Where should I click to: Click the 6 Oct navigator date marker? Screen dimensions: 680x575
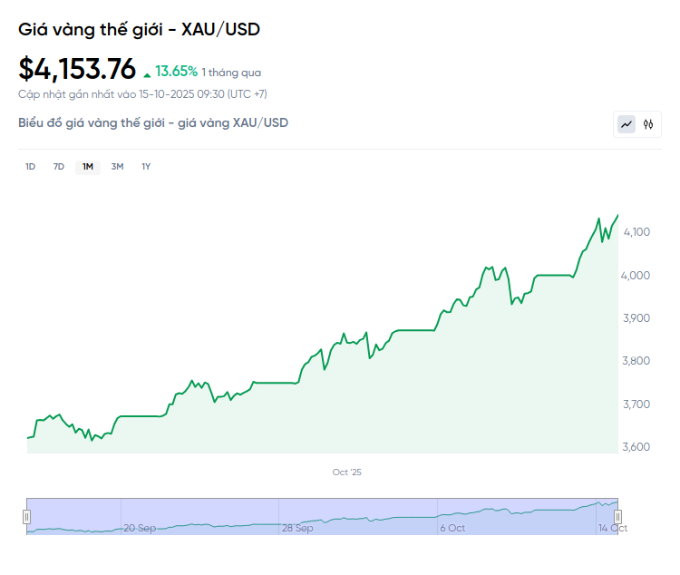point(452,528)
